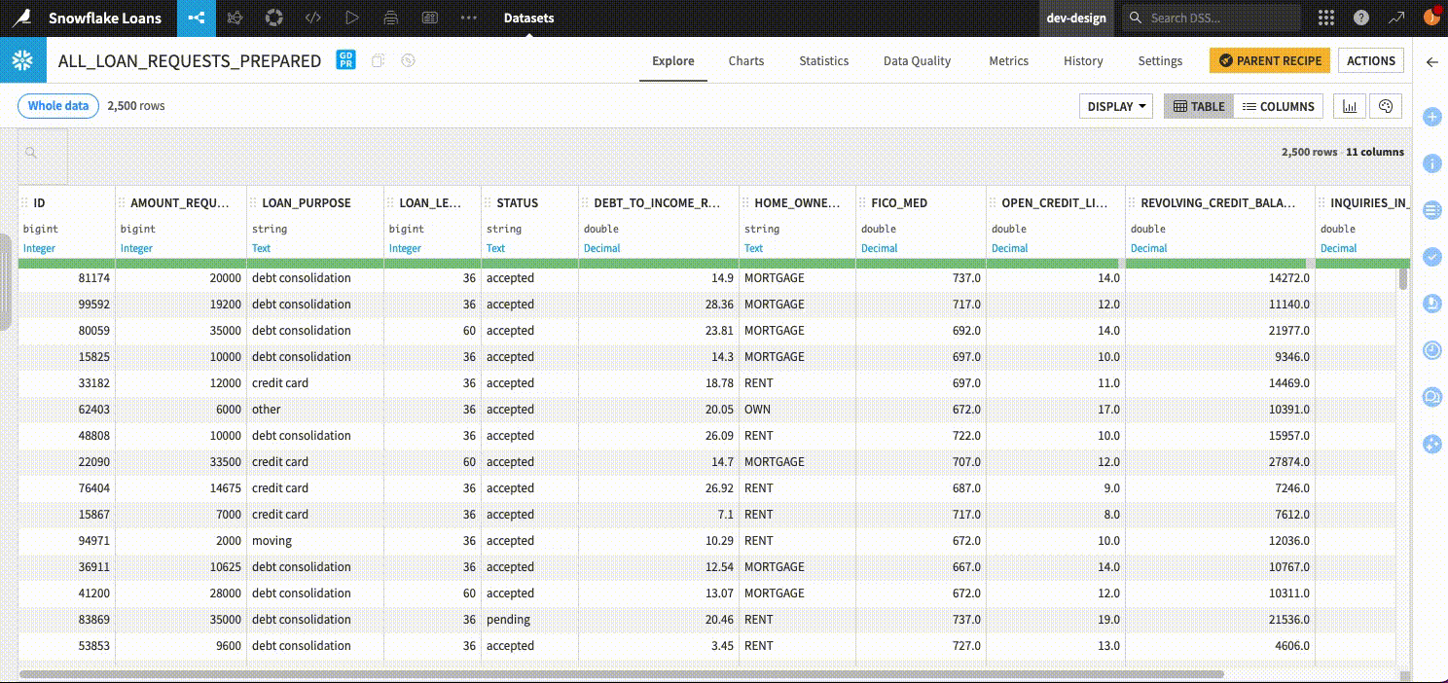Open the STATUS column header menu
1448x683 pixels.
(x=518, y=203)
